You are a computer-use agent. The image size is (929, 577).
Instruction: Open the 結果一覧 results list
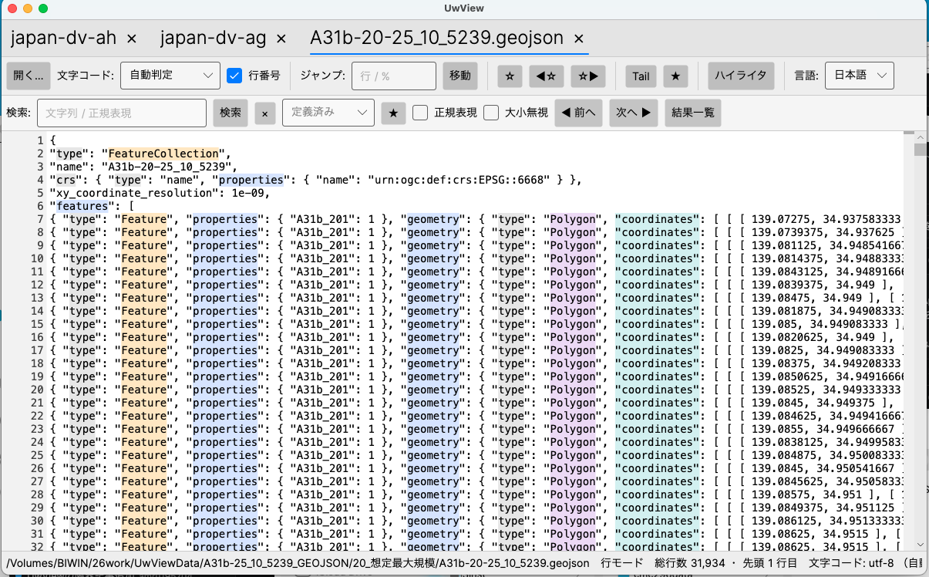[x=693, y=113]
